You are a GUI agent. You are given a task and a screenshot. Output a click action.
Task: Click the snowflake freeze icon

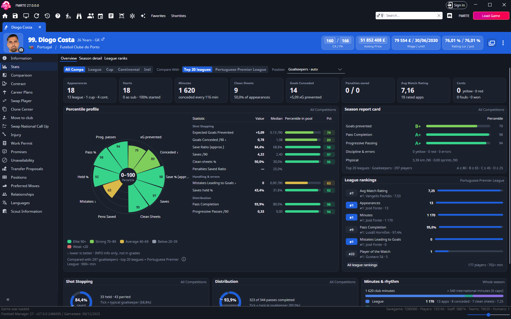pyautogui.click(x=132, y=16)
